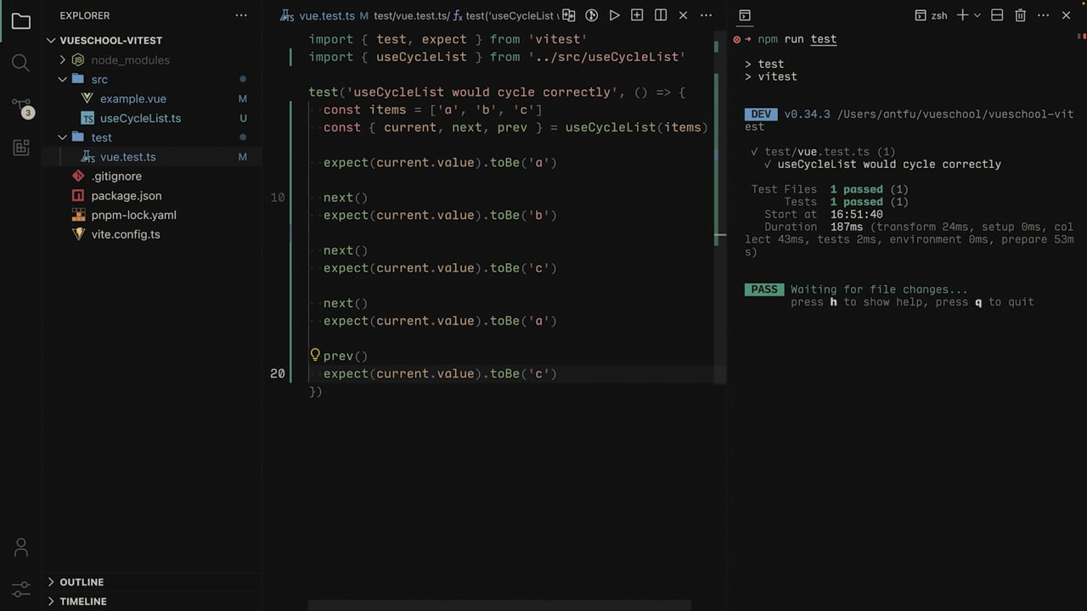Open the Search view in activity bar

[x=21, y=63]
